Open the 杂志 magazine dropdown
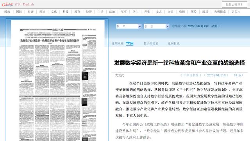The image size is (250, 141). (x=156, y=26)
